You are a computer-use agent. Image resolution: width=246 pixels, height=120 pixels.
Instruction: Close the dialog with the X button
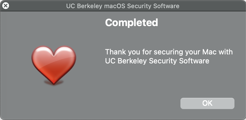6,6
